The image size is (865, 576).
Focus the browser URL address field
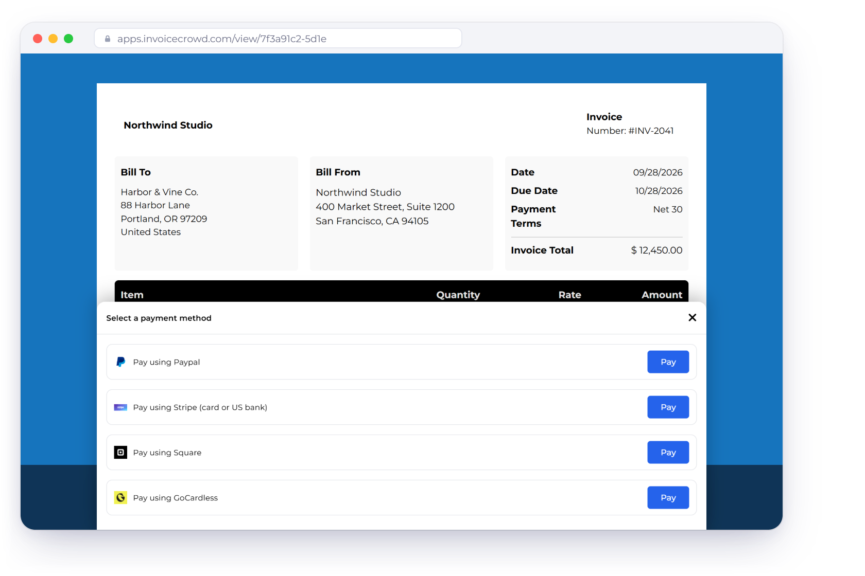[x=278, y=39]
